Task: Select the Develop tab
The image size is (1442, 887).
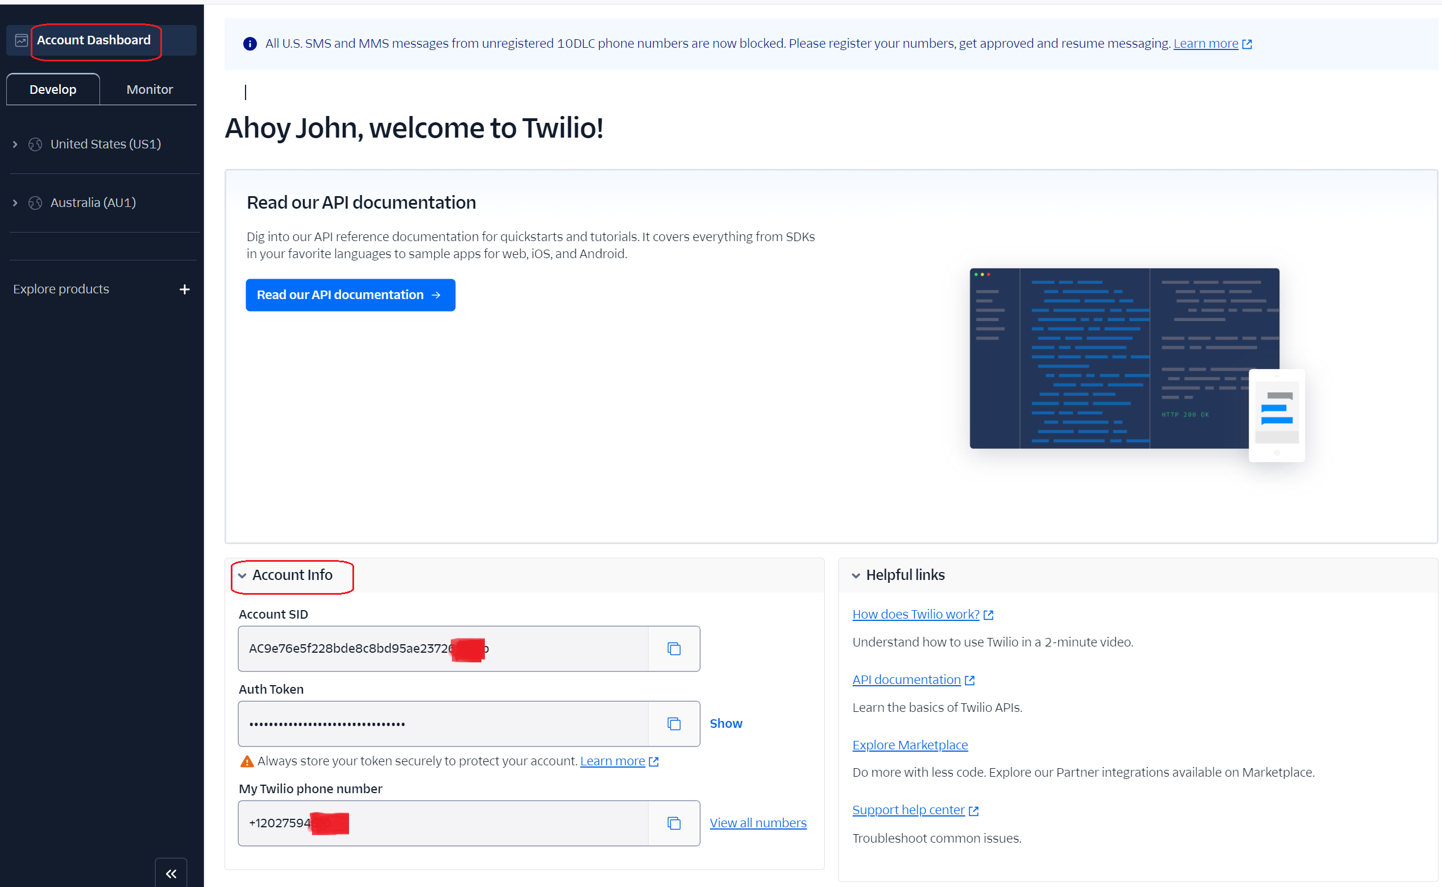Action: 53,89
